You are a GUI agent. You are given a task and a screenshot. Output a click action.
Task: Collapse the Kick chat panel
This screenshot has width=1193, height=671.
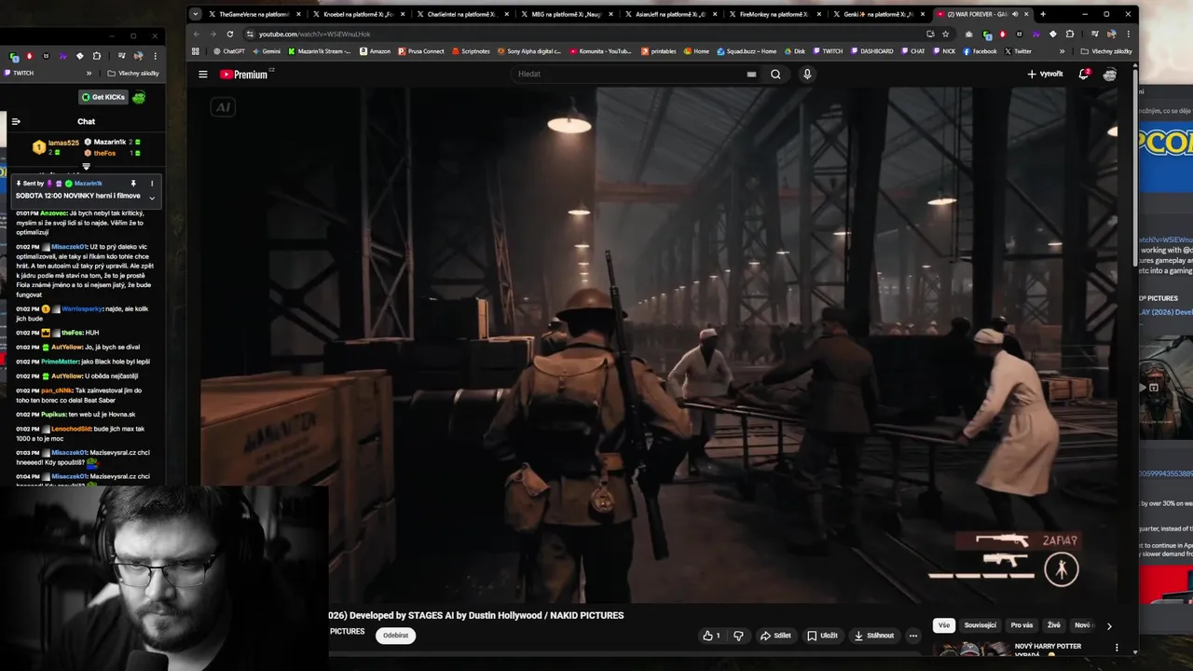coord(16,121)
